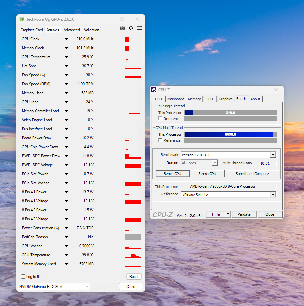Open the GPU-Z hamburger menu
The image size is (304, 306).
click(x=139, y=28)
